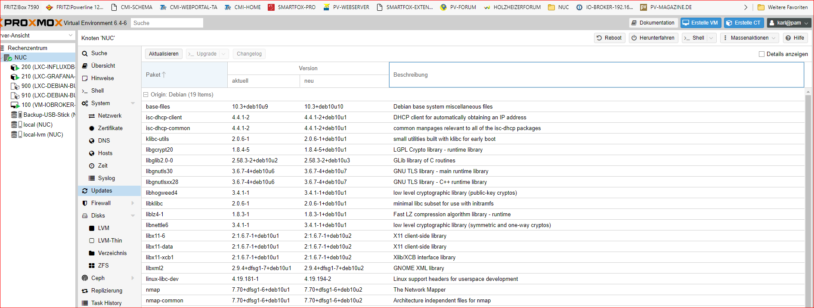Click container icon of 200 LXC-INFLUXDB
This screenshot has height=308, width=814.
pyautogui.click(x=15, y=67)
